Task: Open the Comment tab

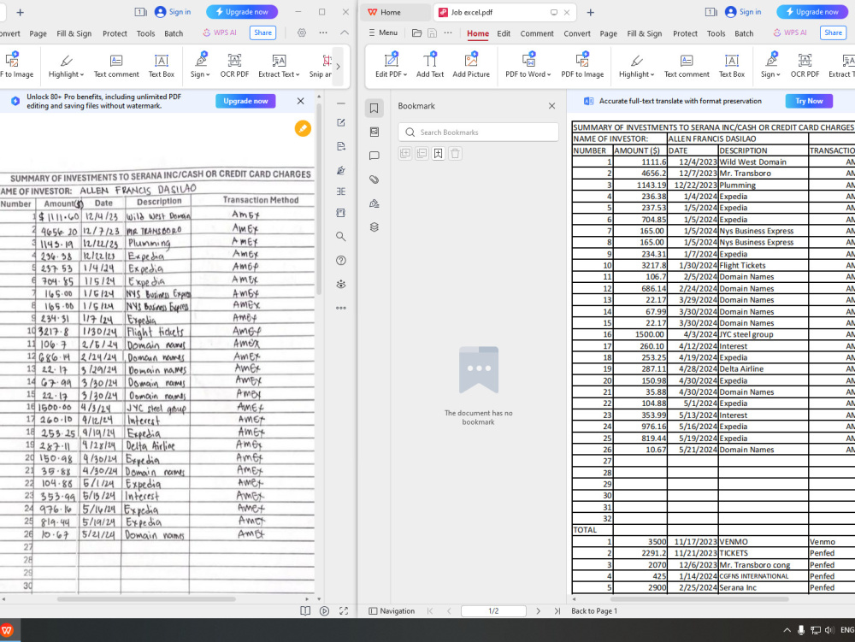Action: 537,33
